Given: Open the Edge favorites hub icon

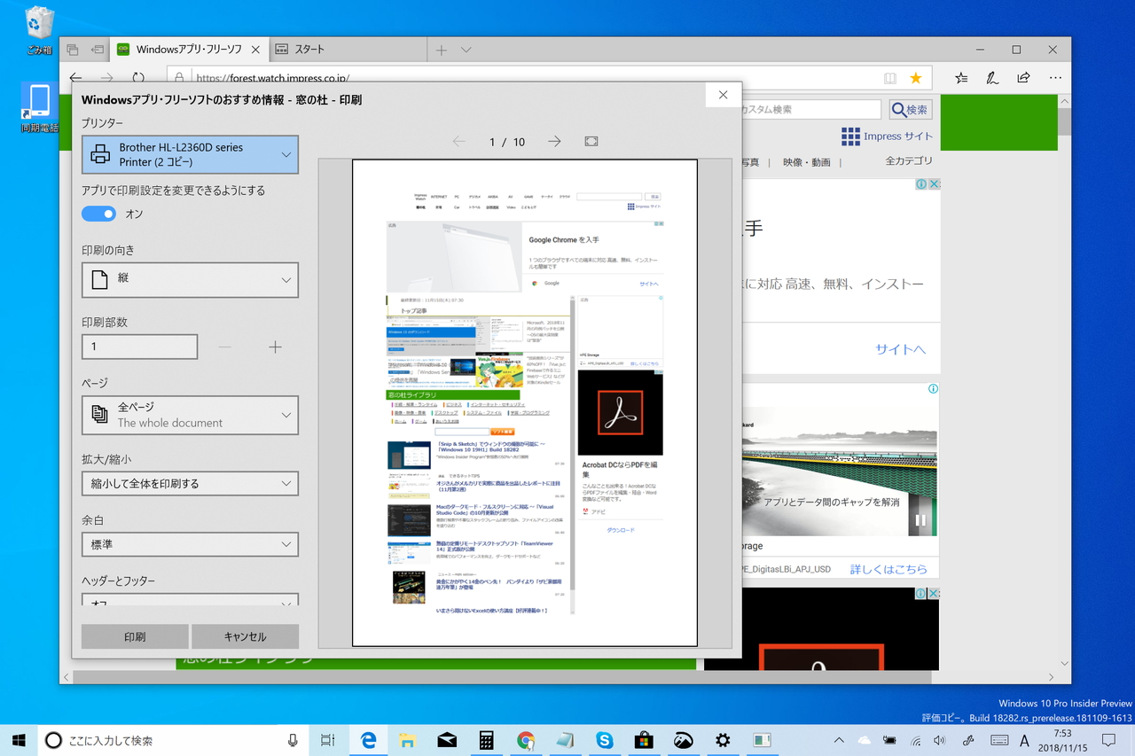Looking at the screenshot, I should pos(961,78).
